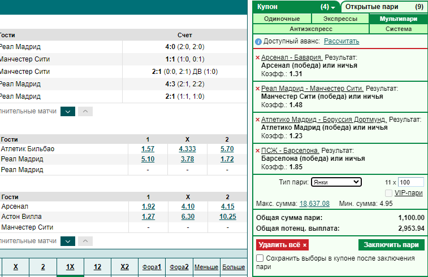Viewport: 428px width, 277px height.
Task: Select draw odds 6.30 in Астон Вилла row
Action: click(x=188, y=217)
